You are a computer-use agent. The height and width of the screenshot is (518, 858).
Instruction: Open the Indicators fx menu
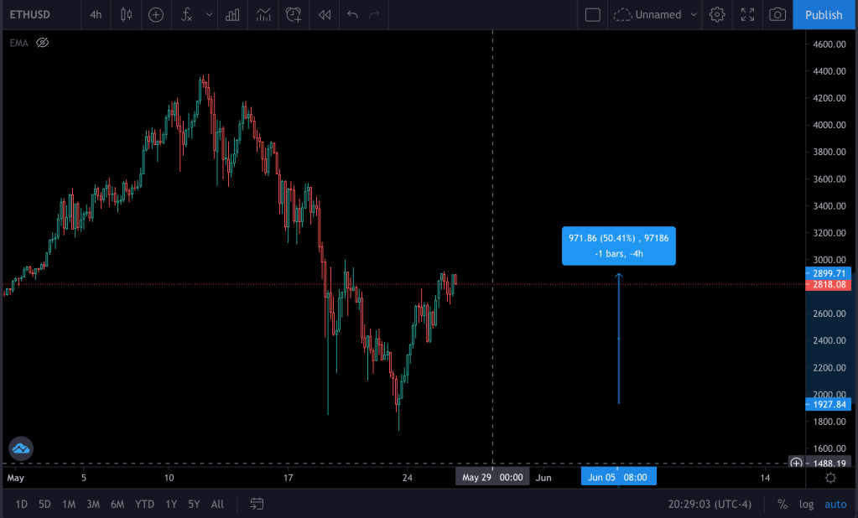187,14
